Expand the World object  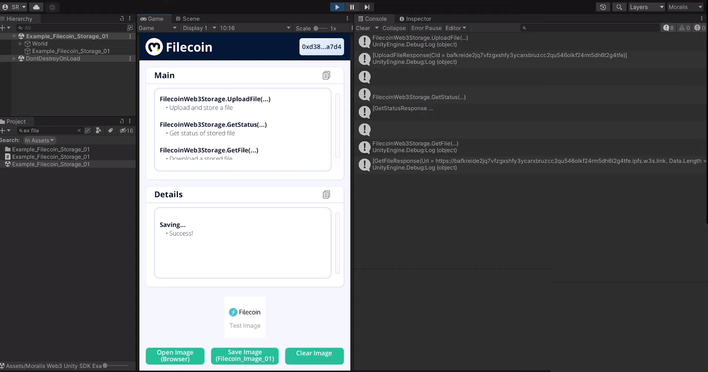click(x=20, y=44)
